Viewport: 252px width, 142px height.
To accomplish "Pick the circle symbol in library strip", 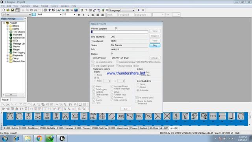I will click(19, 116).
